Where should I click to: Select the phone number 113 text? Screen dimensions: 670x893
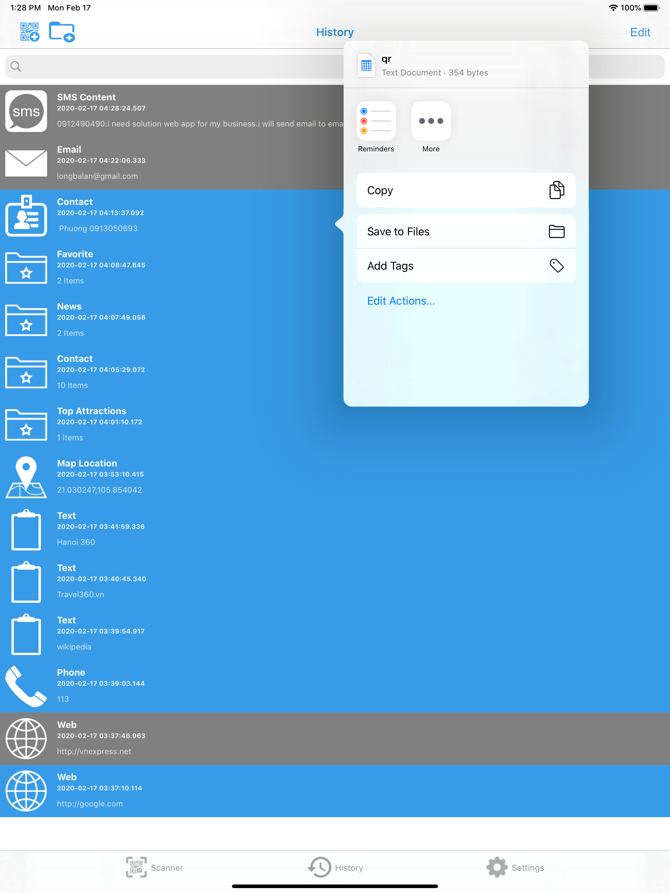point(62,699)
